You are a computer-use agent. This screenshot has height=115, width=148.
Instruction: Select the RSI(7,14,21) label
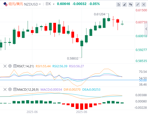[25, 66]
